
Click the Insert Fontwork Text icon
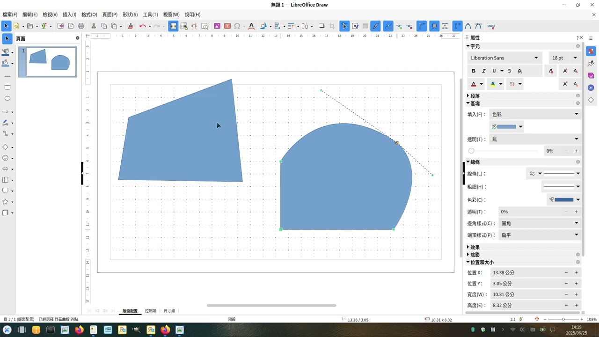click(251, 26)
